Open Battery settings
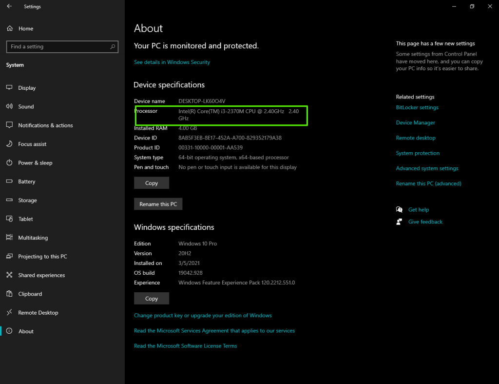The image size is (499, 384). [x=27, y=182]
